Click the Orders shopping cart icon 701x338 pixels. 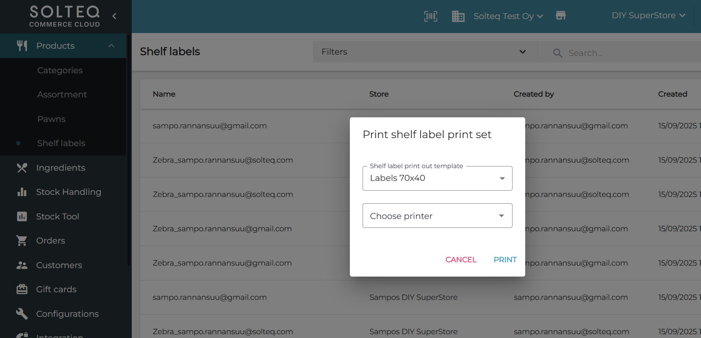point(22,241)
